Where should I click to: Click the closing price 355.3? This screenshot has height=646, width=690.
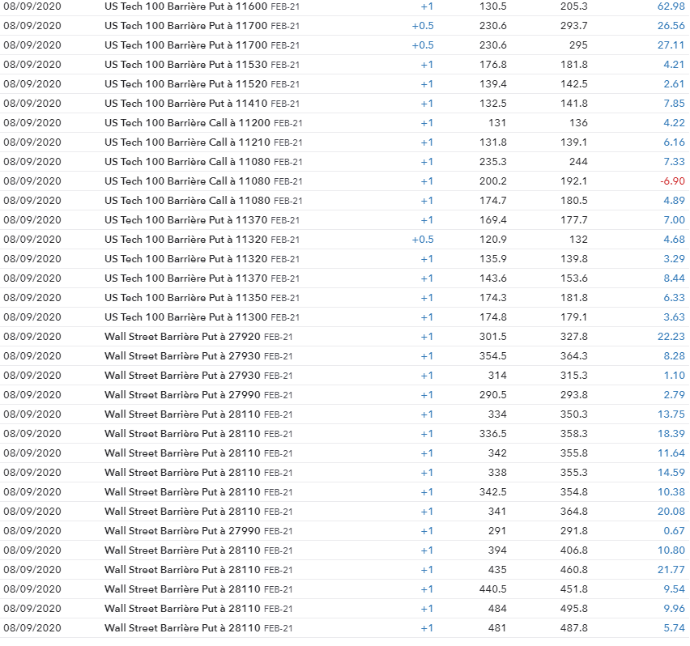(x=574, y=472)
